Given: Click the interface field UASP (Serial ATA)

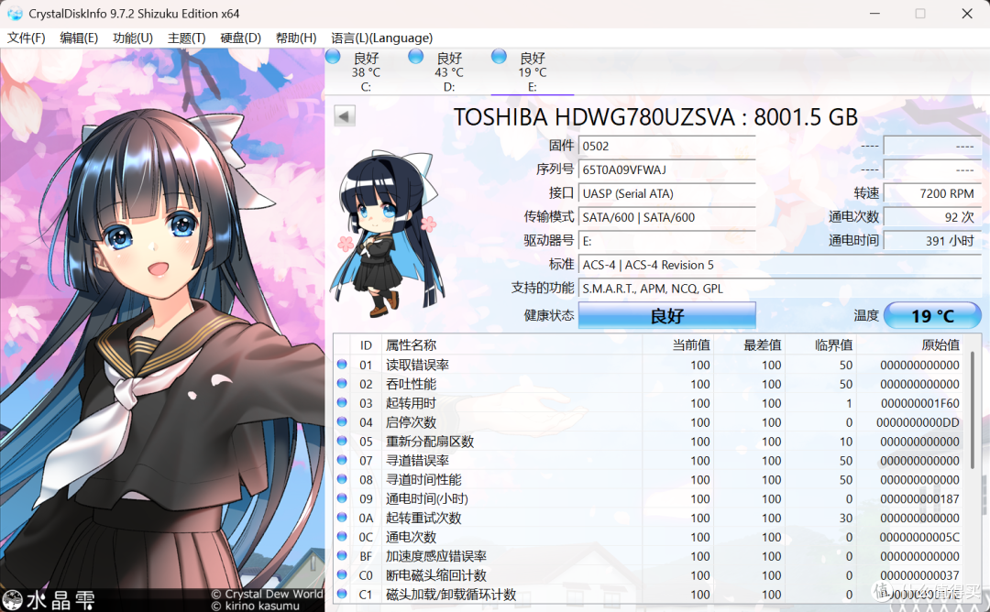Looking at the screenshot, I should pyautogui.click(x=666, y=193).
